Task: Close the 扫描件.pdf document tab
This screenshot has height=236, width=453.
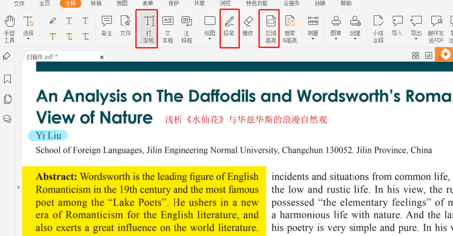Action: pyautogui.click(x=102, y=57)
